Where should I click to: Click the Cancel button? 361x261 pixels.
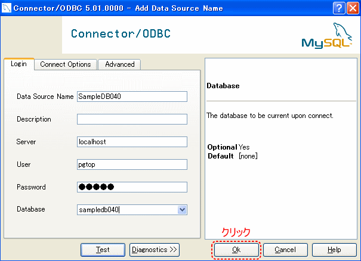285,250
